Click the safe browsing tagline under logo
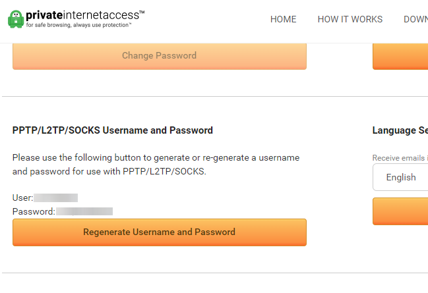 coord(78,25)
